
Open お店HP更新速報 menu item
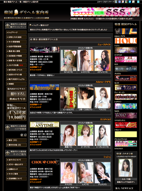coord(16,46)
